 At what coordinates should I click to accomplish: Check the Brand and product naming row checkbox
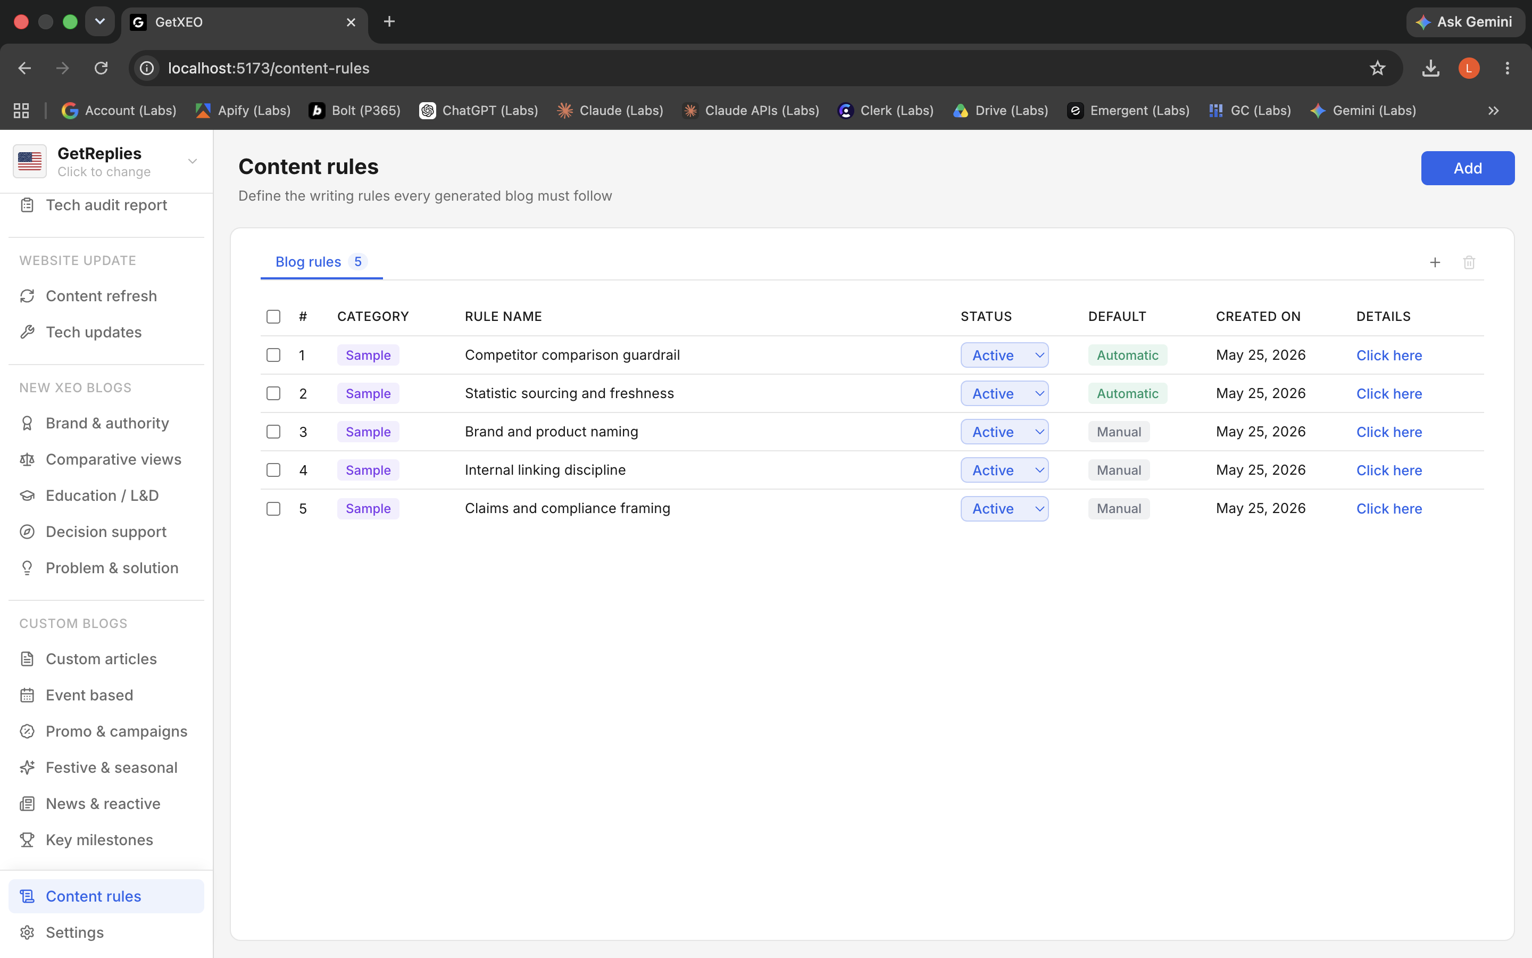(273, 432)
